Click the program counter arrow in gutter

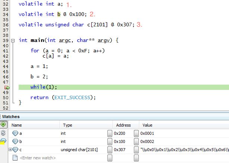click(x=6, y=87)
